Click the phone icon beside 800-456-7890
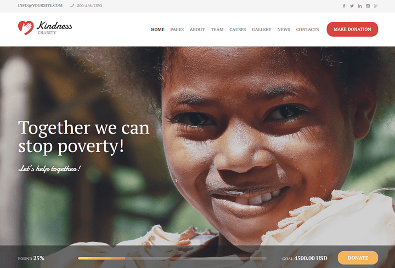Image resolution: width=395 pixels, height=268 pixels. pos(72,5)
